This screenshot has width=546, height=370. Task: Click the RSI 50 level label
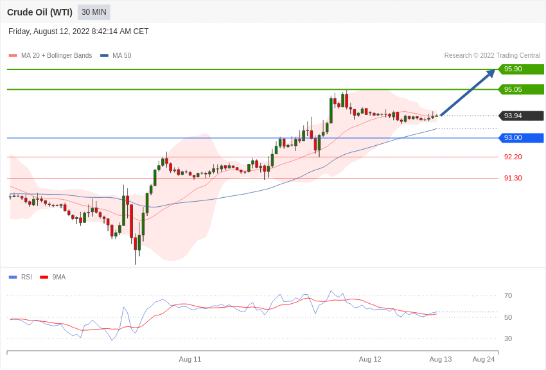tap(508, 317)
